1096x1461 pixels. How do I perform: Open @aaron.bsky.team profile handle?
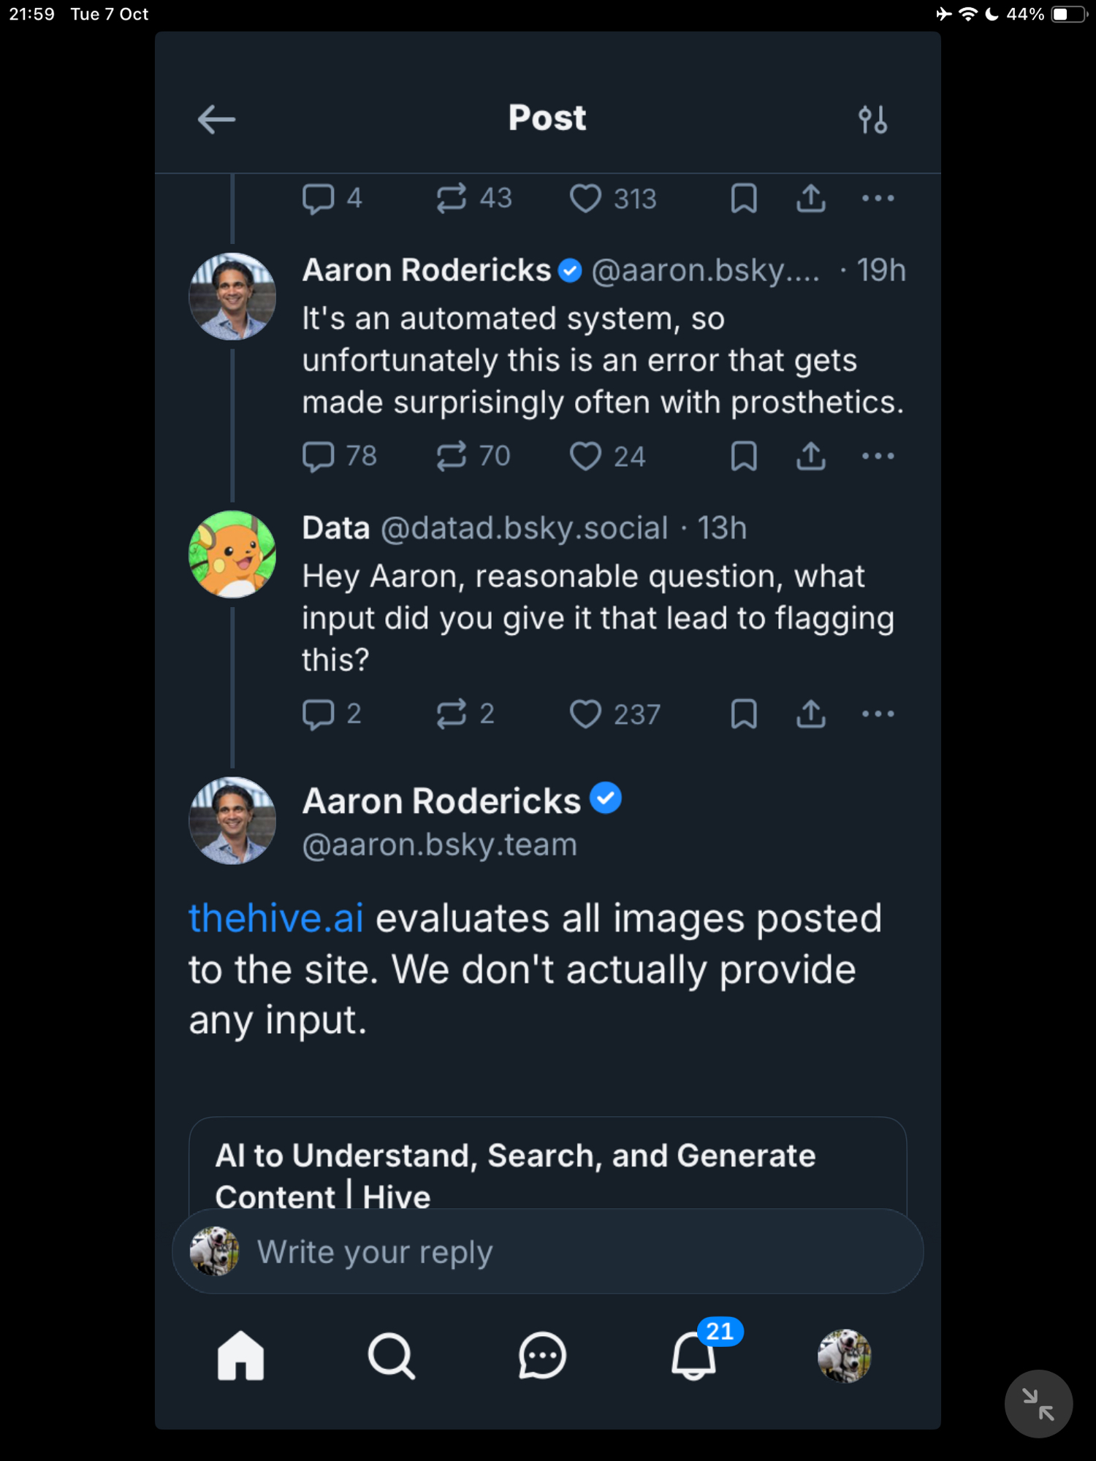(440, 844)
